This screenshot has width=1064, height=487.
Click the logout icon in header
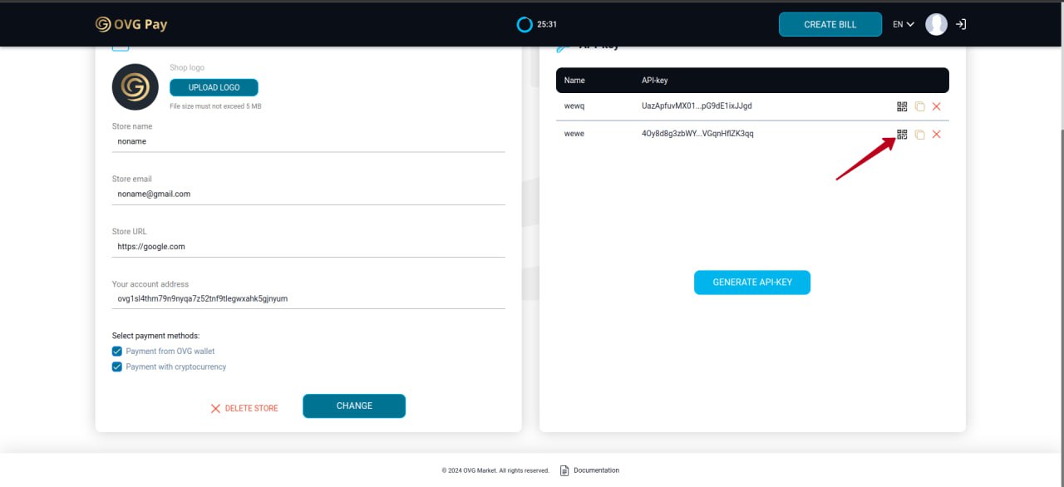(x=961, y=25)
